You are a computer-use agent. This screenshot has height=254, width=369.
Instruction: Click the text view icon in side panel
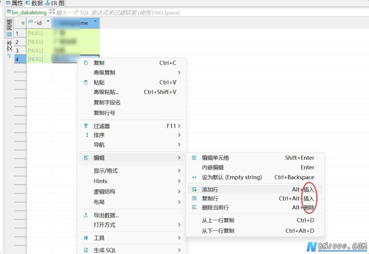[9, 55]
